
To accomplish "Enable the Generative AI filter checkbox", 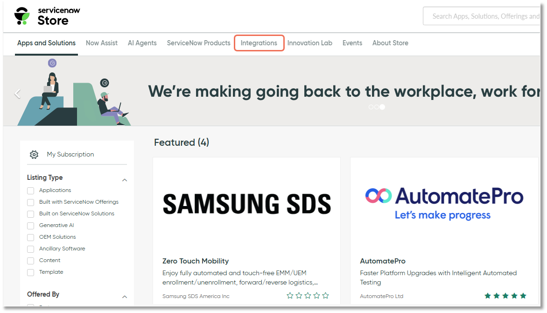I will [31, 226].
